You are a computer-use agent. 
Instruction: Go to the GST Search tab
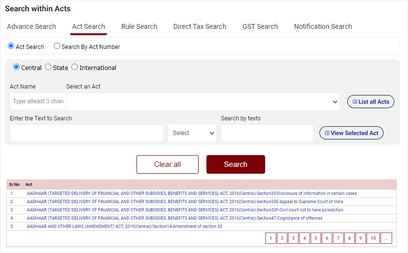[260, 26]
